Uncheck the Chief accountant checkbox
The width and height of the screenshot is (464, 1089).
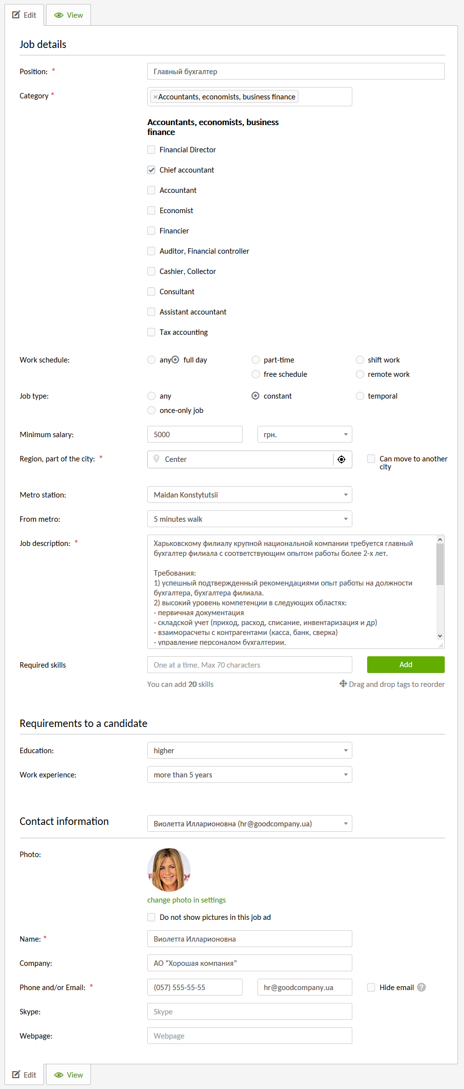point(151,170)
